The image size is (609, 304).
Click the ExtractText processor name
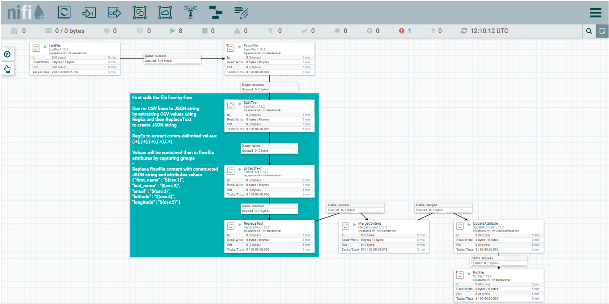(252, 168)
